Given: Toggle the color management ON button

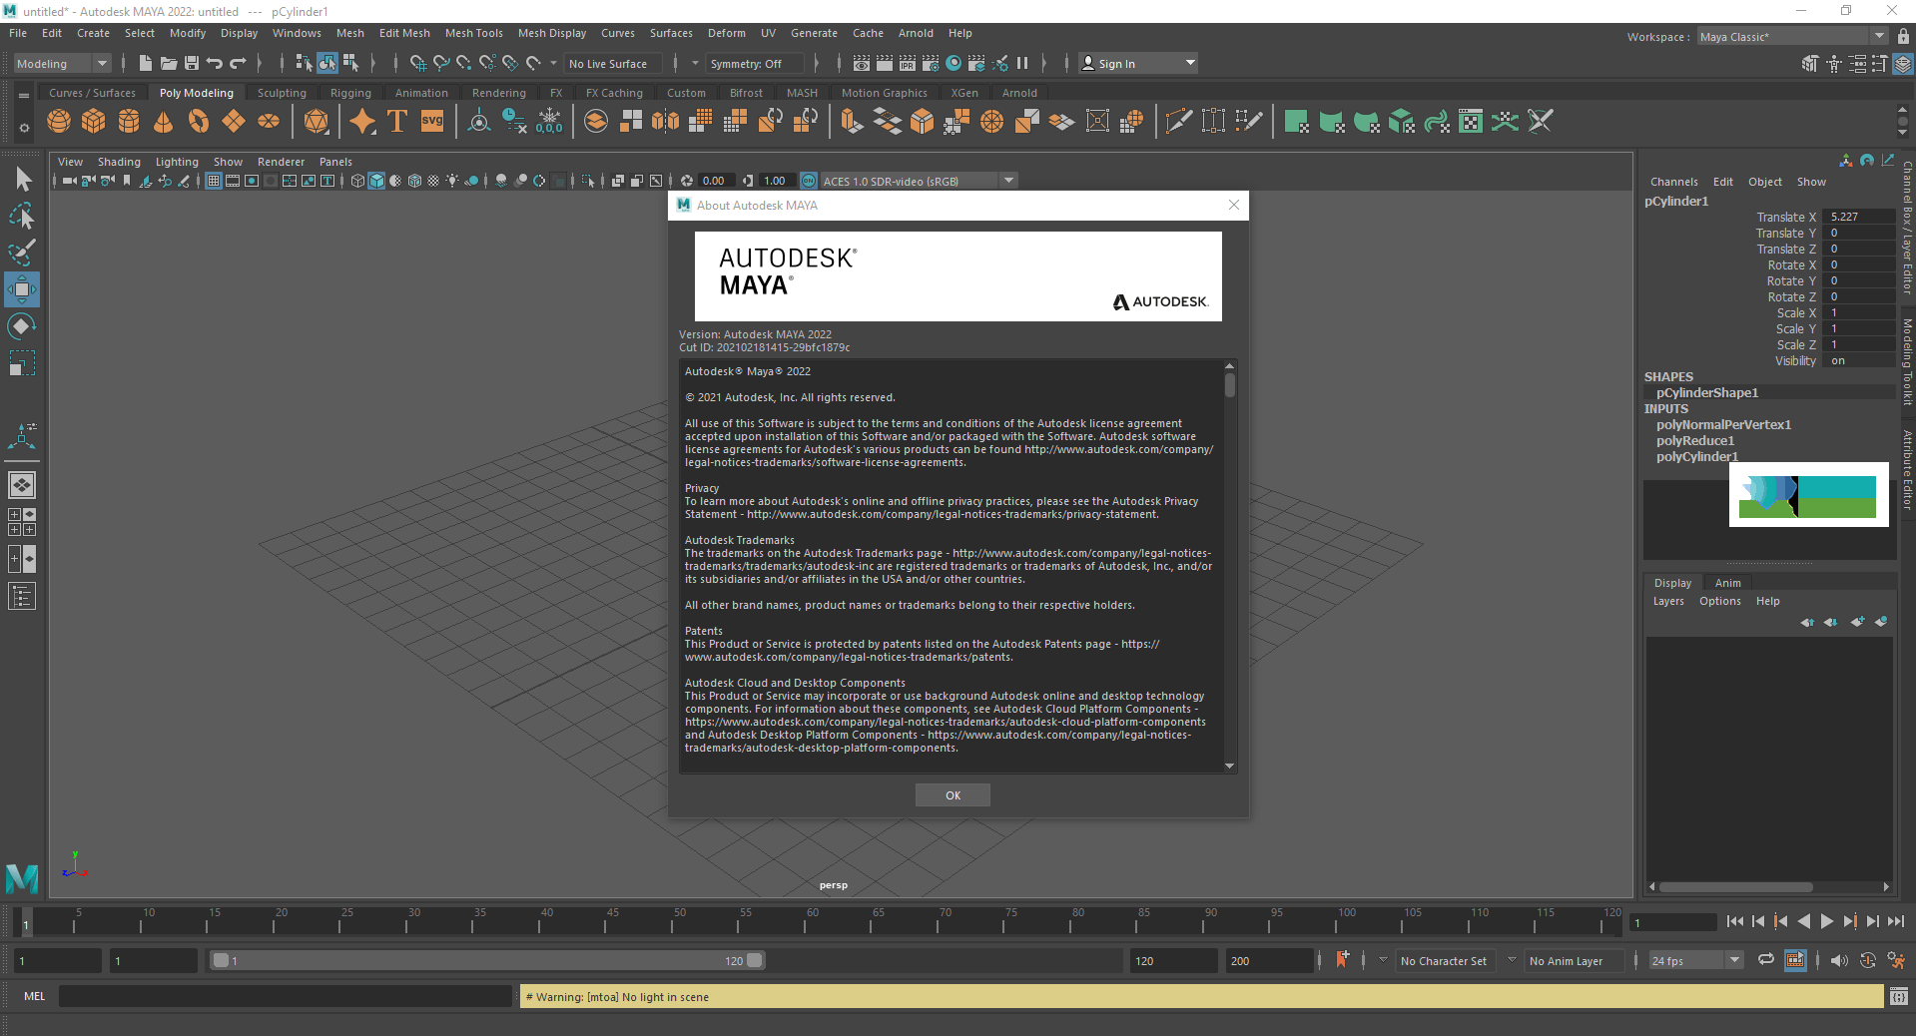Looking at the screenshot, I should pos(809,181).
